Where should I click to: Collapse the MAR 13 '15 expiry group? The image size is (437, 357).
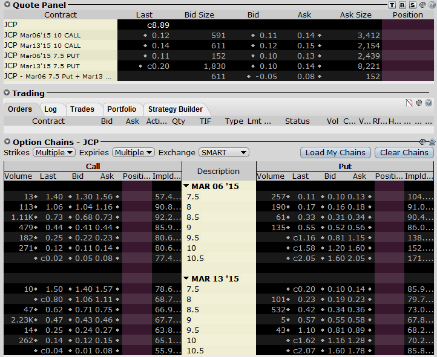tap(186, 278)
